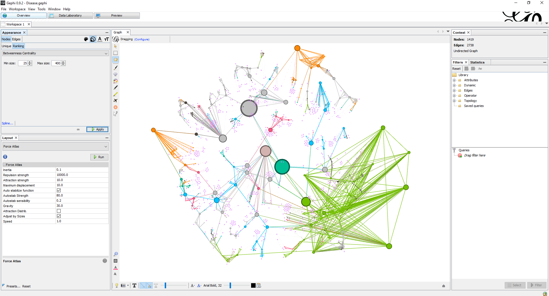Take a graph screenshot with camera icon
Screen dimensions: 549x296
pyautogui.click(x=123, y=285)
